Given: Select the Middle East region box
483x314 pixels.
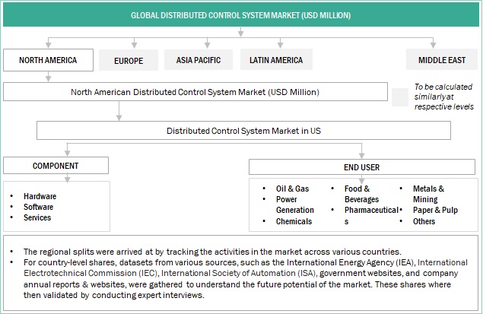Looking at the screenshot, I should click(442, 60).
